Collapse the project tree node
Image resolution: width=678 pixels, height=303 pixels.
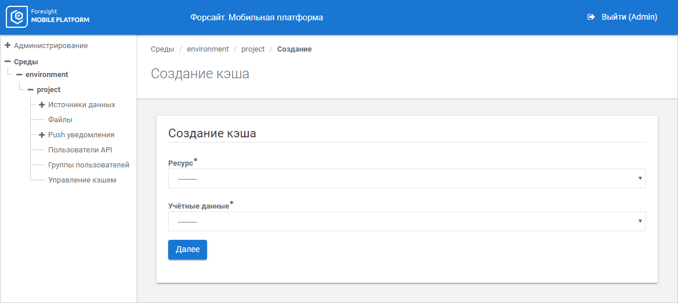[x=30, y=90]
